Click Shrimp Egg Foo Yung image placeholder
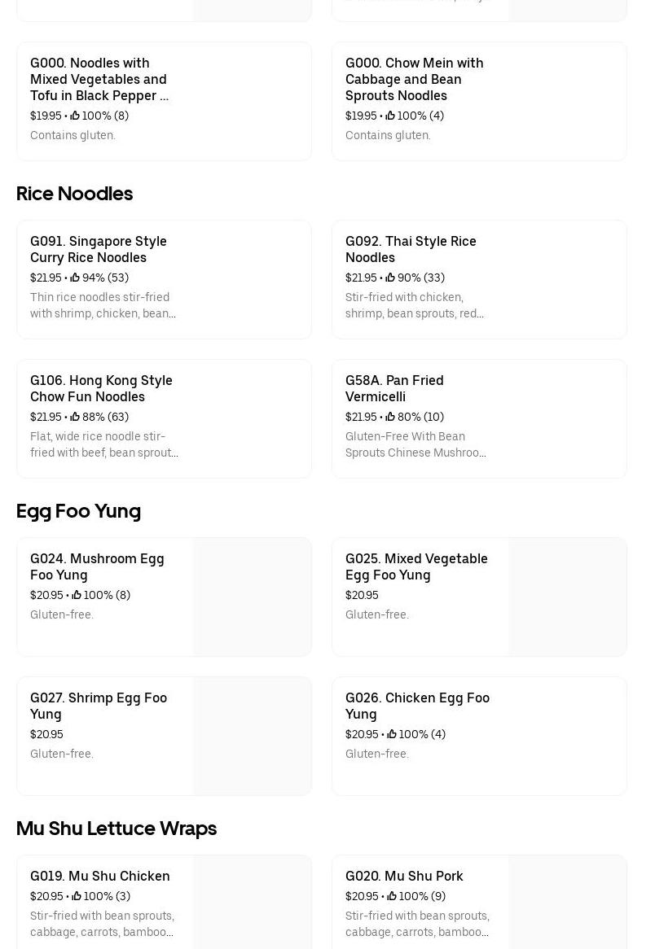The image size is (655, 949). 253,736
